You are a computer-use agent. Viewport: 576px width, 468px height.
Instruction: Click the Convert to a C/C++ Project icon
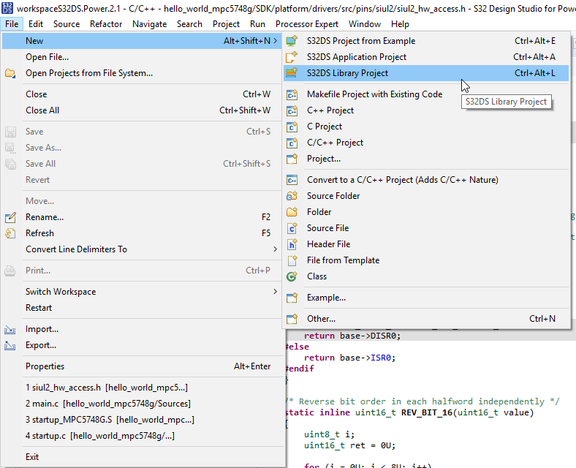[x=292, y=180]
